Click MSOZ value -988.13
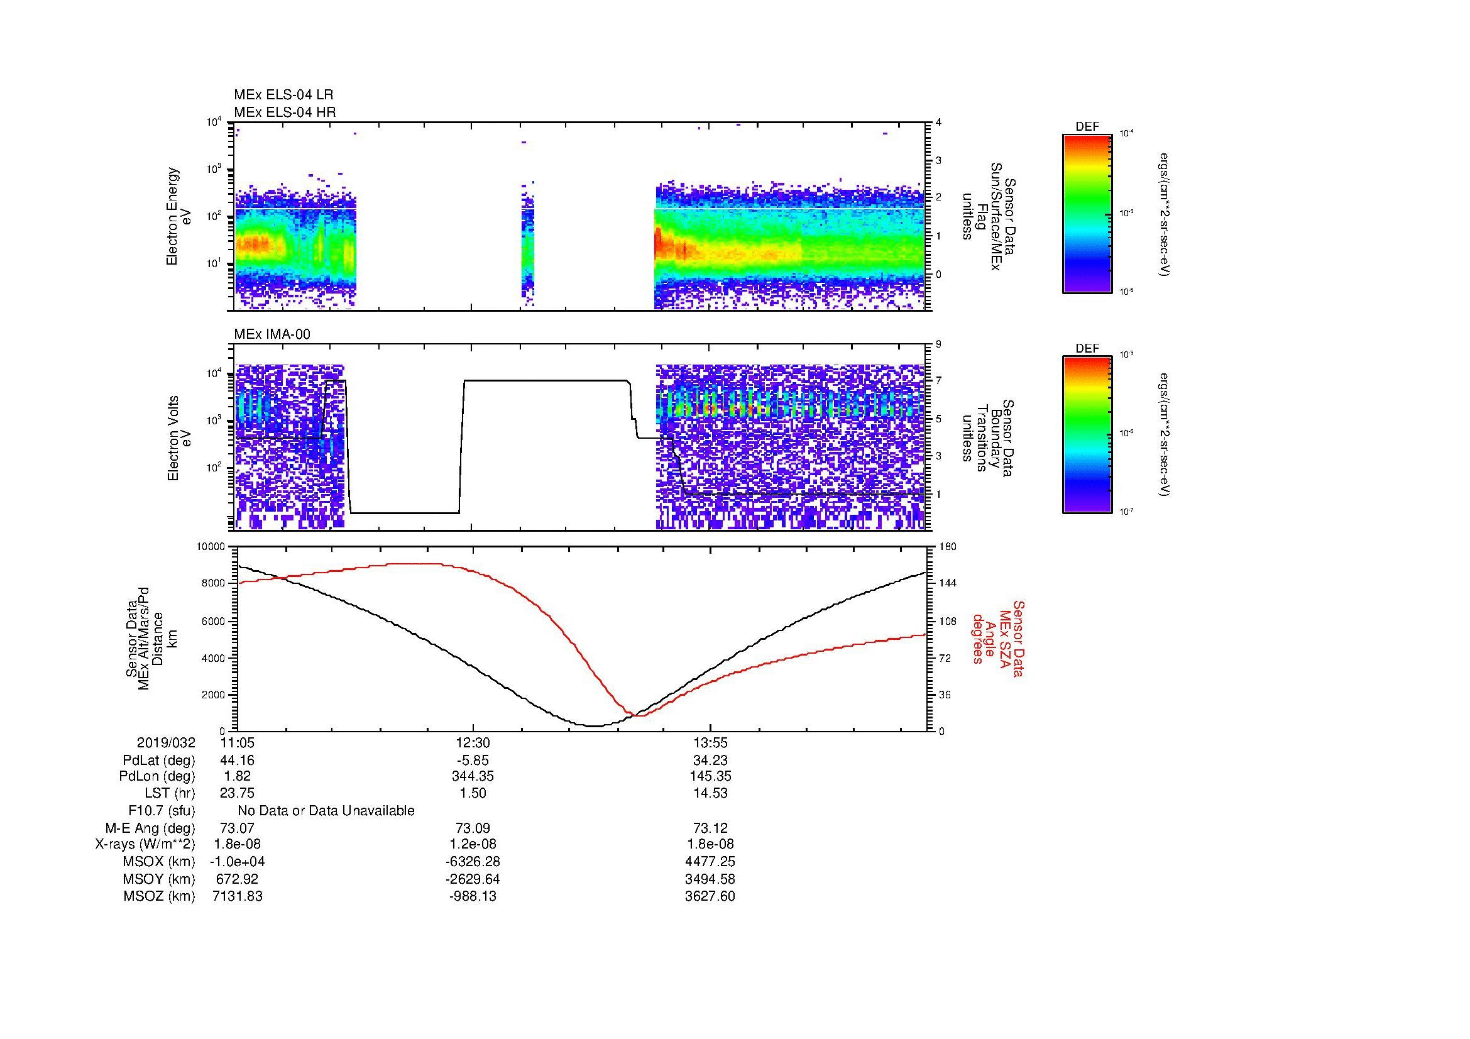 [x=473, y=896]
